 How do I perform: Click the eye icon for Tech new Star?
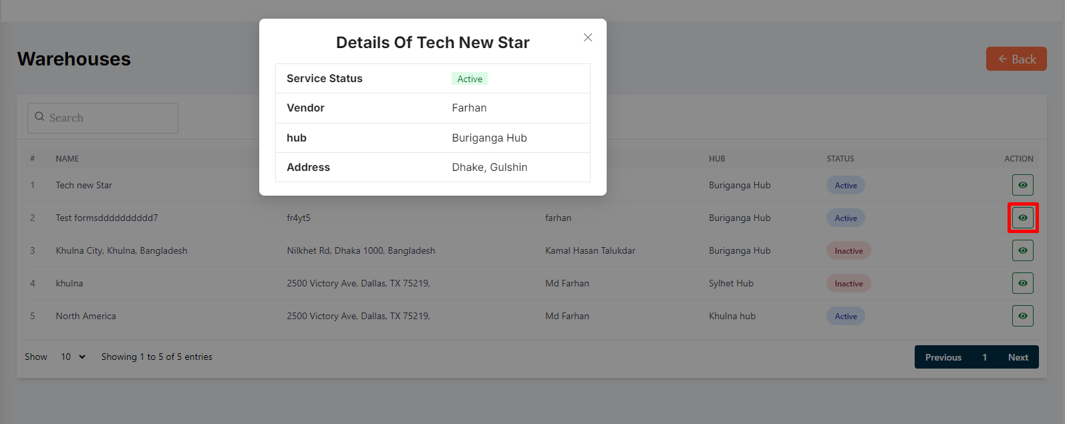(x=1022, y=185)
